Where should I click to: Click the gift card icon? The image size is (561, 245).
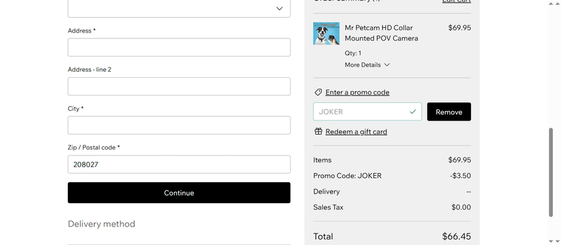tap(318, 131)
